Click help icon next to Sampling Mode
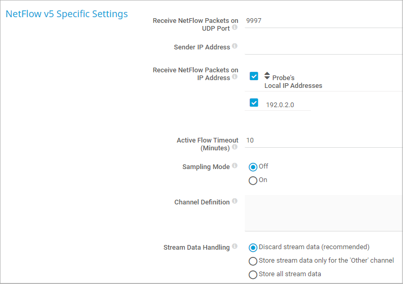Screen dimensions: 403x284 pos(235,166)
